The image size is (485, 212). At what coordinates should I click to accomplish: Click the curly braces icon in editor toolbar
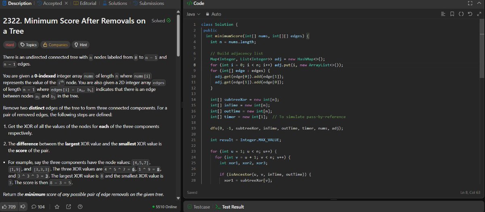[x=461, y=14]
